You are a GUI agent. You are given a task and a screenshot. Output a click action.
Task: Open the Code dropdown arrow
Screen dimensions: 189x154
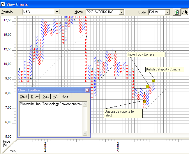pos(167,12)
